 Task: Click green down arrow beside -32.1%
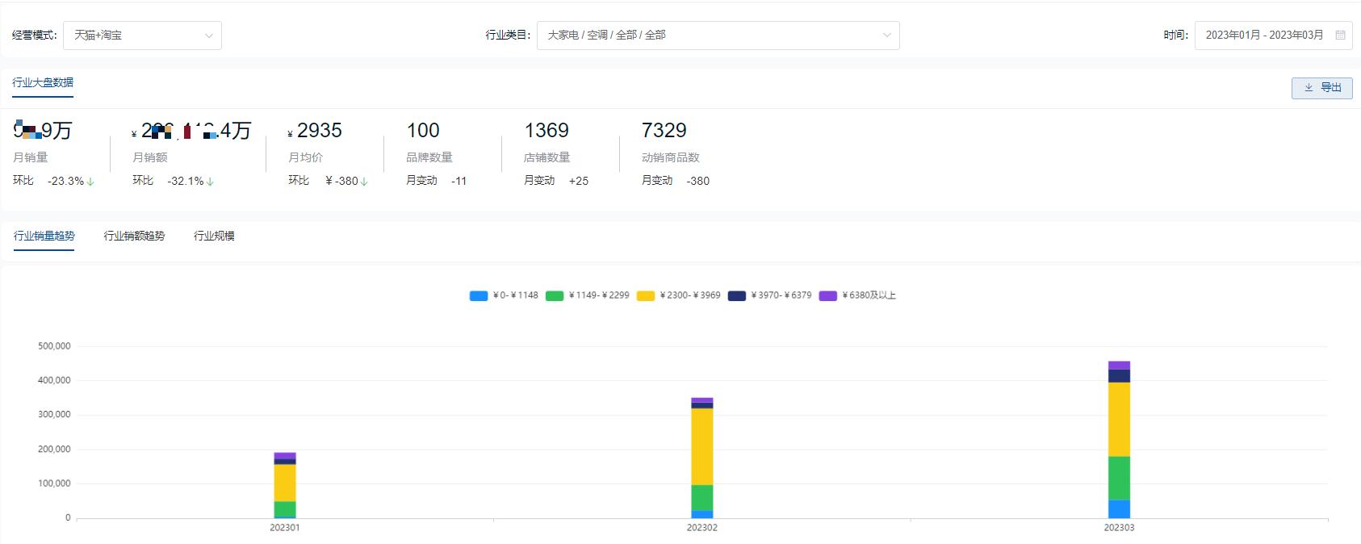(x=210, y=182)
